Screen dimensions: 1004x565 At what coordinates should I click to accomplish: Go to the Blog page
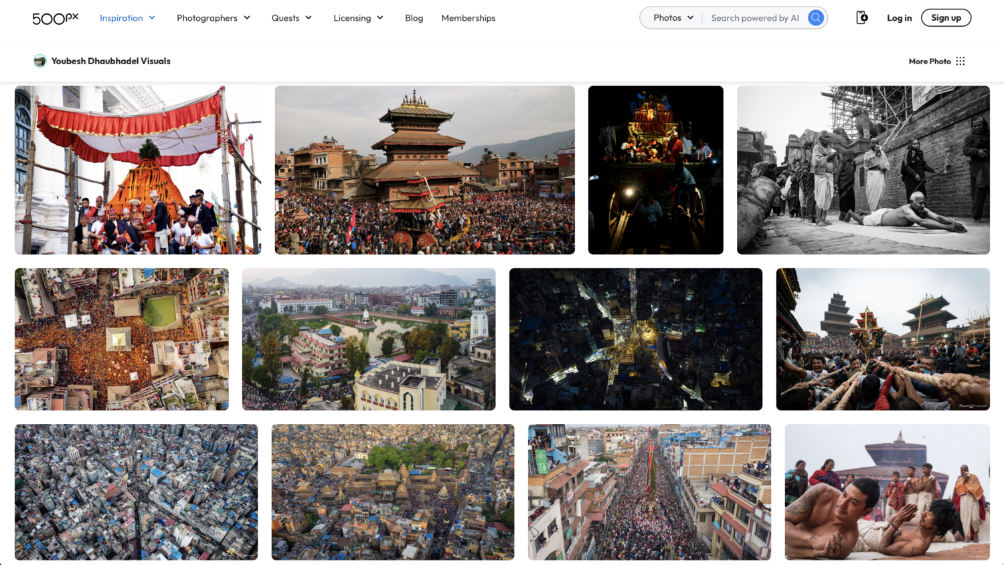point(414,18)
